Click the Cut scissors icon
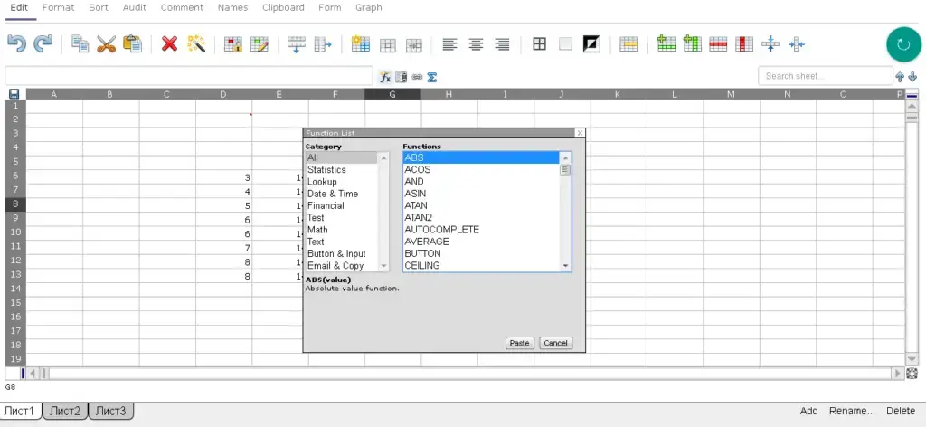Image resolution: width=926 pixels, height=427 pixels. click(x=107, y=43)
